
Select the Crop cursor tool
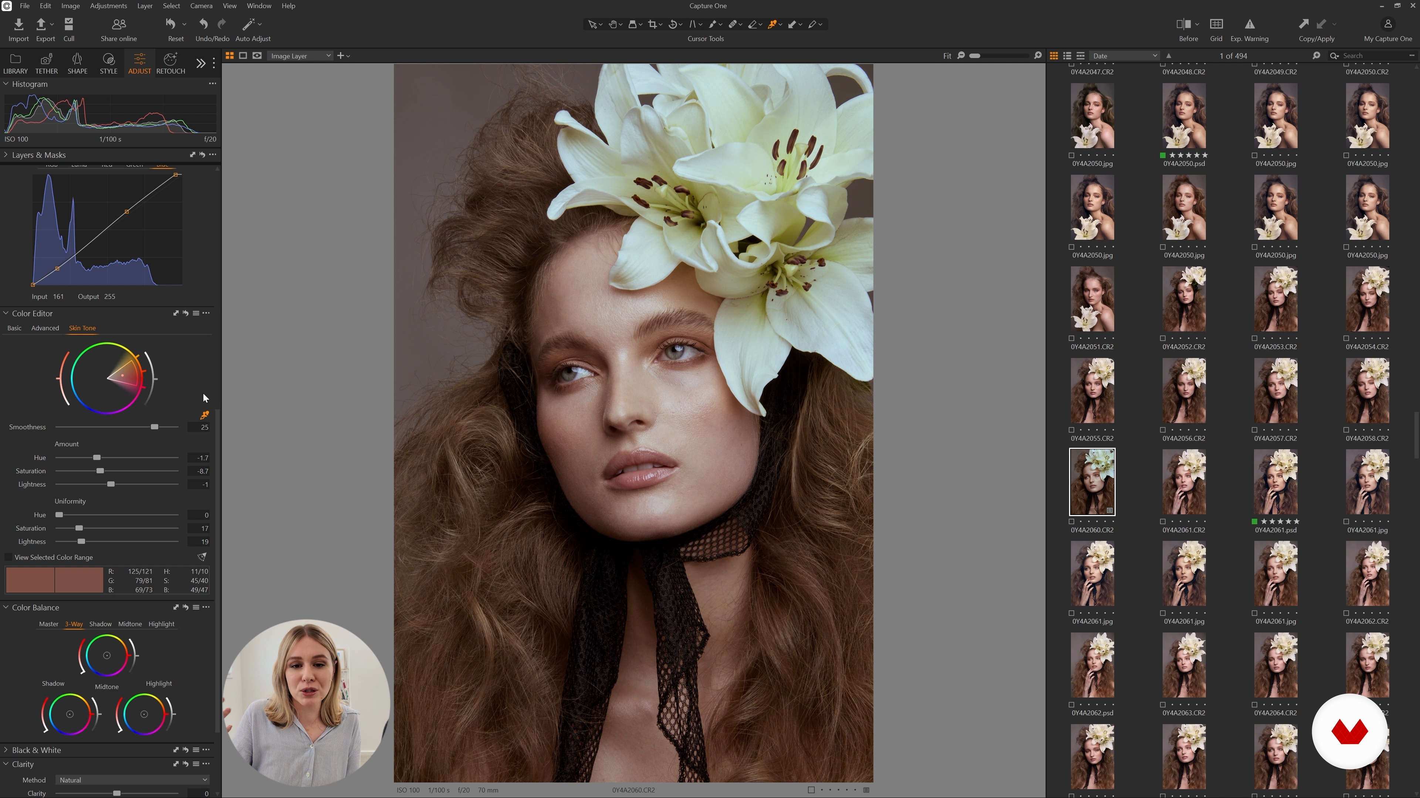click(653, 24)
